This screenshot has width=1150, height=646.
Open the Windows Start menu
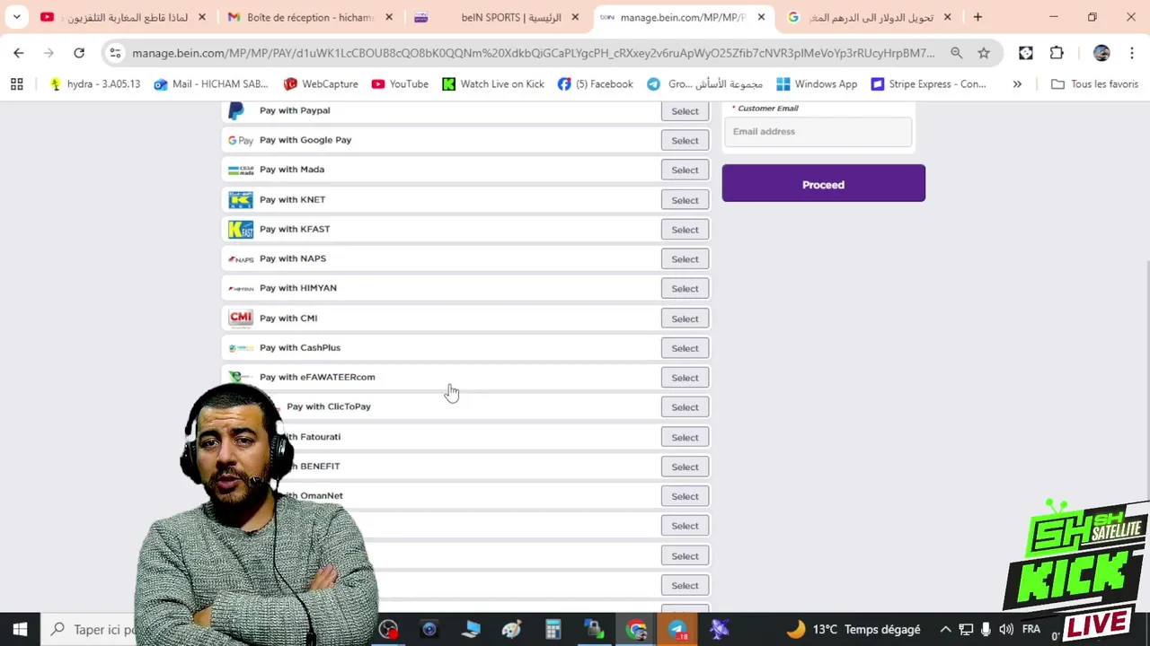coord(20,629)
